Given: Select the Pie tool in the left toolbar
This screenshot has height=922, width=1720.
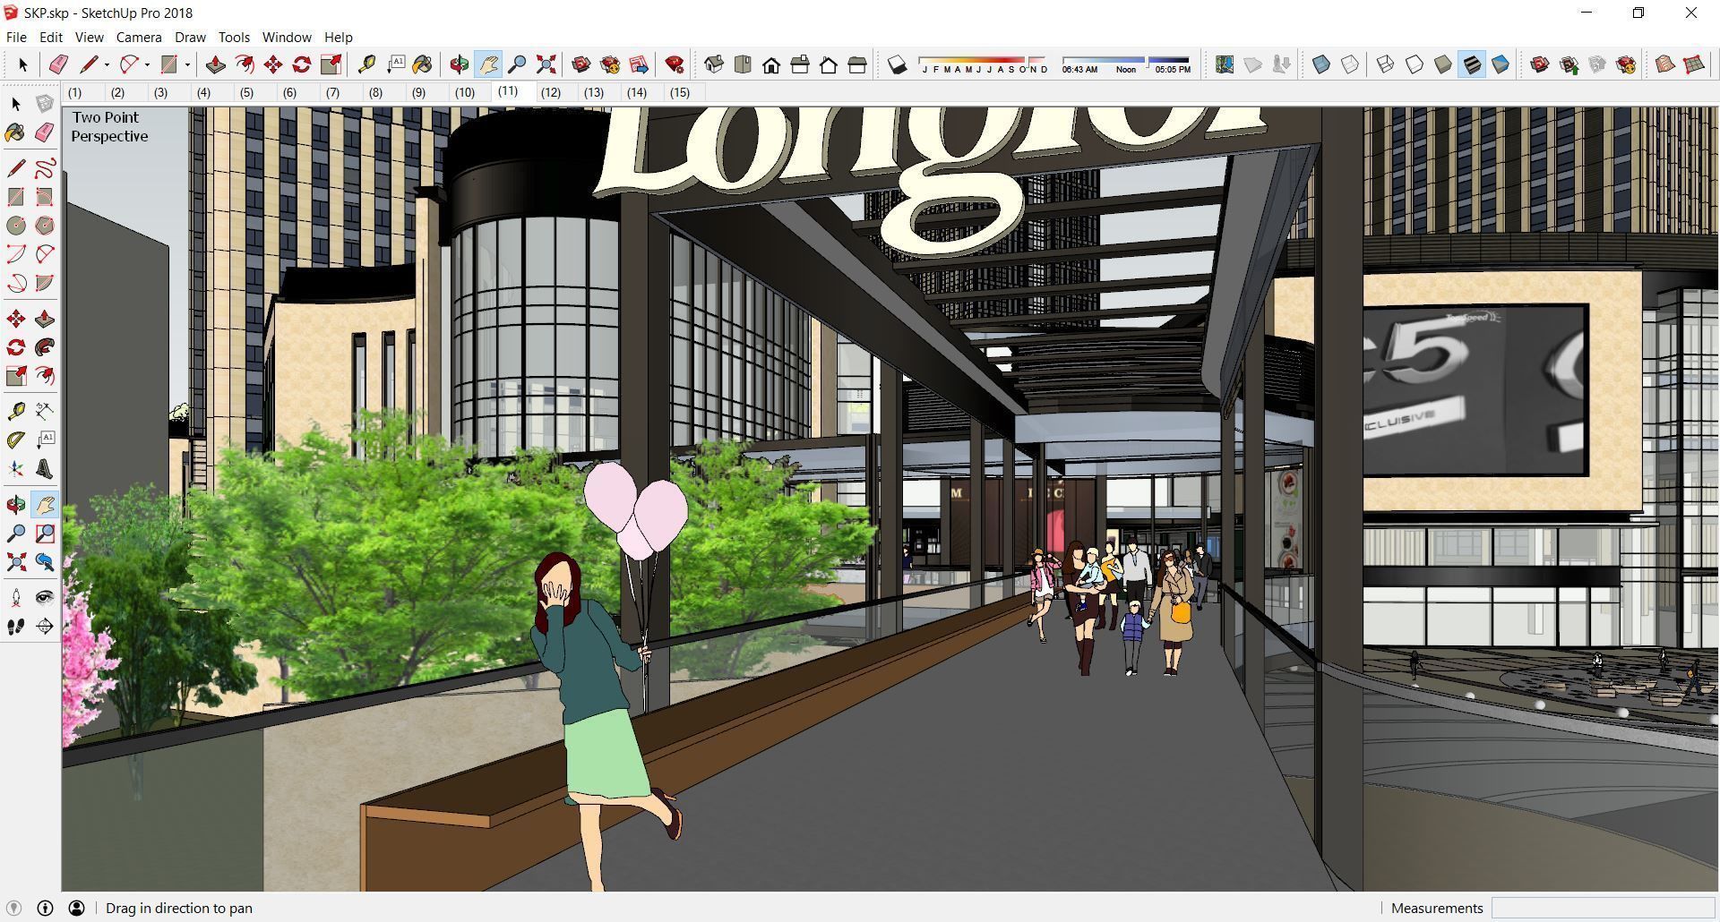Looking at the screenshot, I should click(x=45, y=283).
